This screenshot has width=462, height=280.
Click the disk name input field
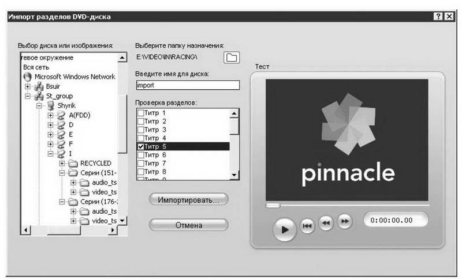188,85
